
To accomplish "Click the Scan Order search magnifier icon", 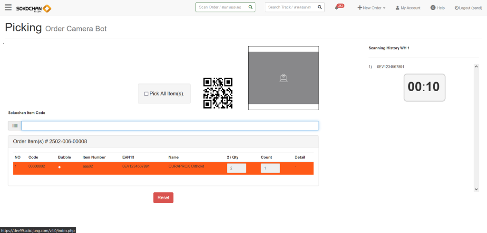I will [250, 7].
